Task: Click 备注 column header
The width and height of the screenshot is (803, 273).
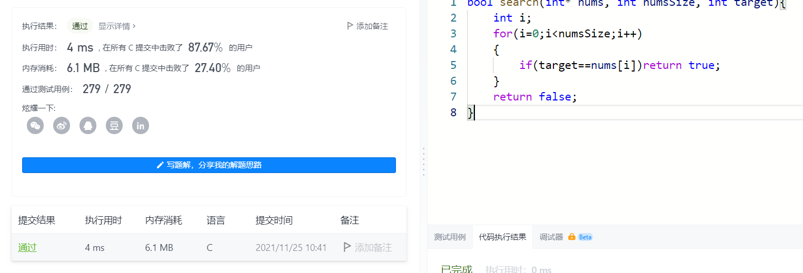Action: click(x=350, y=220)
